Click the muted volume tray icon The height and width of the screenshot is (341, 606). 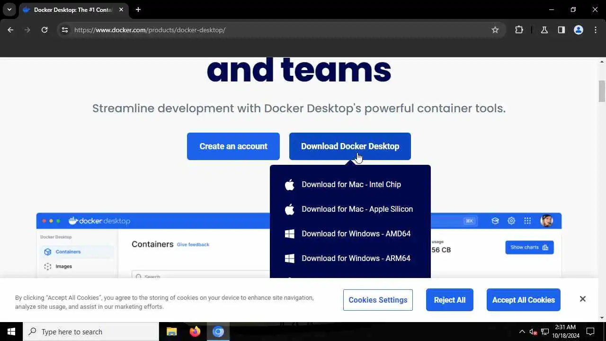pos(534,332)
